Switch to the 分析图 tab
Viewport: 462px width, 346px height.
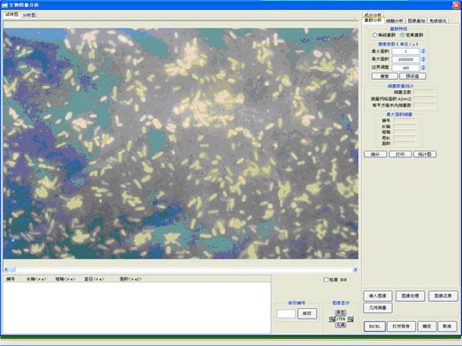pyautogui.click(x=29, y=15)
